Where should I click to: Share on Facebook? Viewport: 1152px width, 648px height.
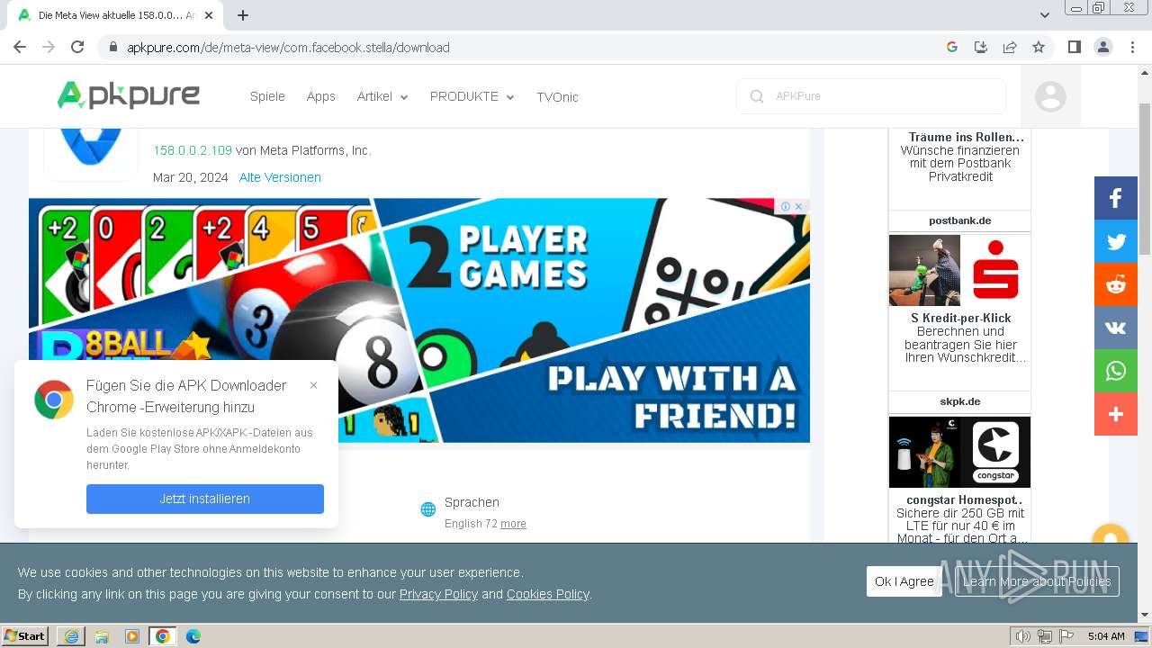(x=1116, y=198)
